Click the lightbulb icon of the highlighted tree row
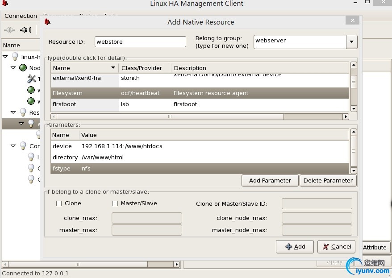 (x=31, y=124)
